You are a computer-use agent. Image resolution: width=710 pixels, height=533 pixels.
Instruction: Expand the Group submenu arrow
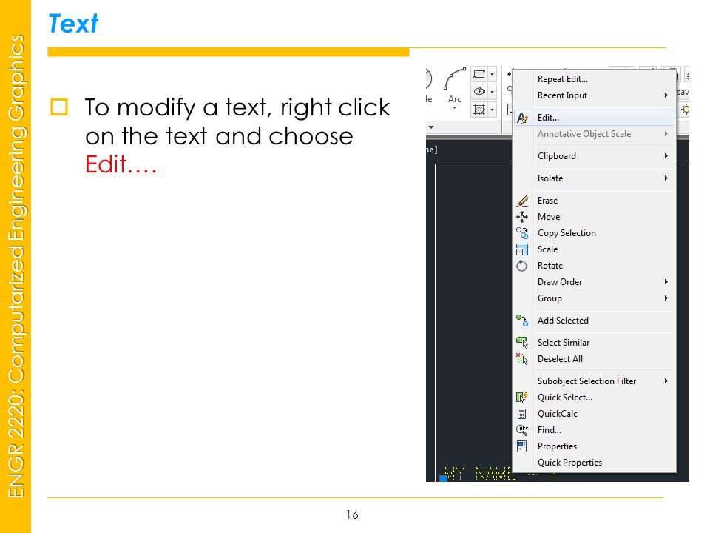[x=666, y=298]
